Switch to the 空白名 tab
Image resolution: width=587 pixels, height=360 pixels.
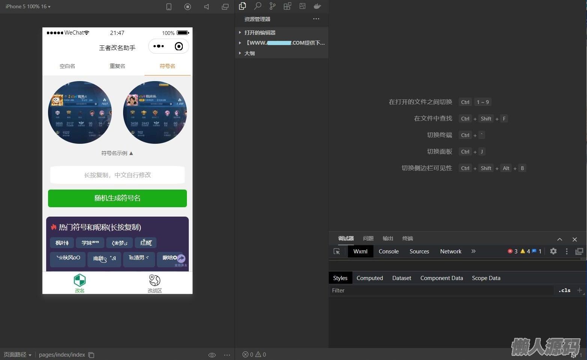tap(68, 66)
